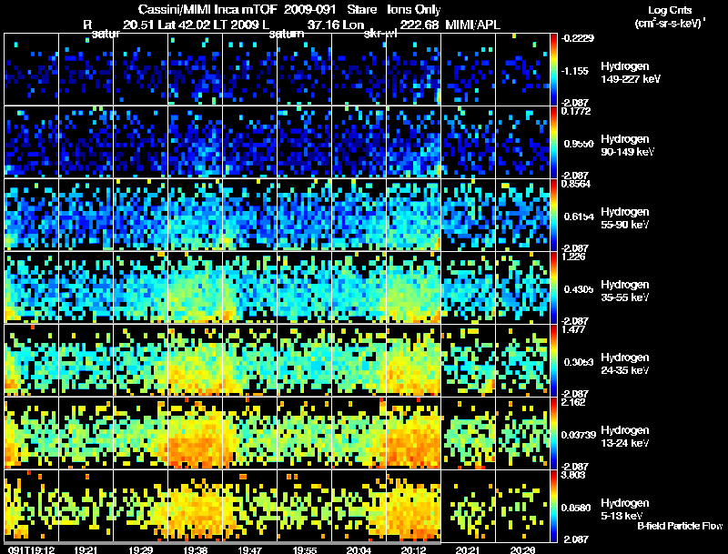Click the 2.162 color scale maximum

(x=573, y=402)
